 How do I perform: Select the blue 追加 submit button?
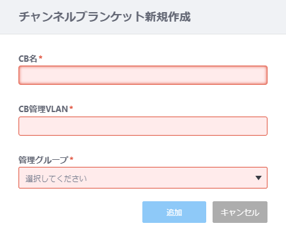click(174, 212)
